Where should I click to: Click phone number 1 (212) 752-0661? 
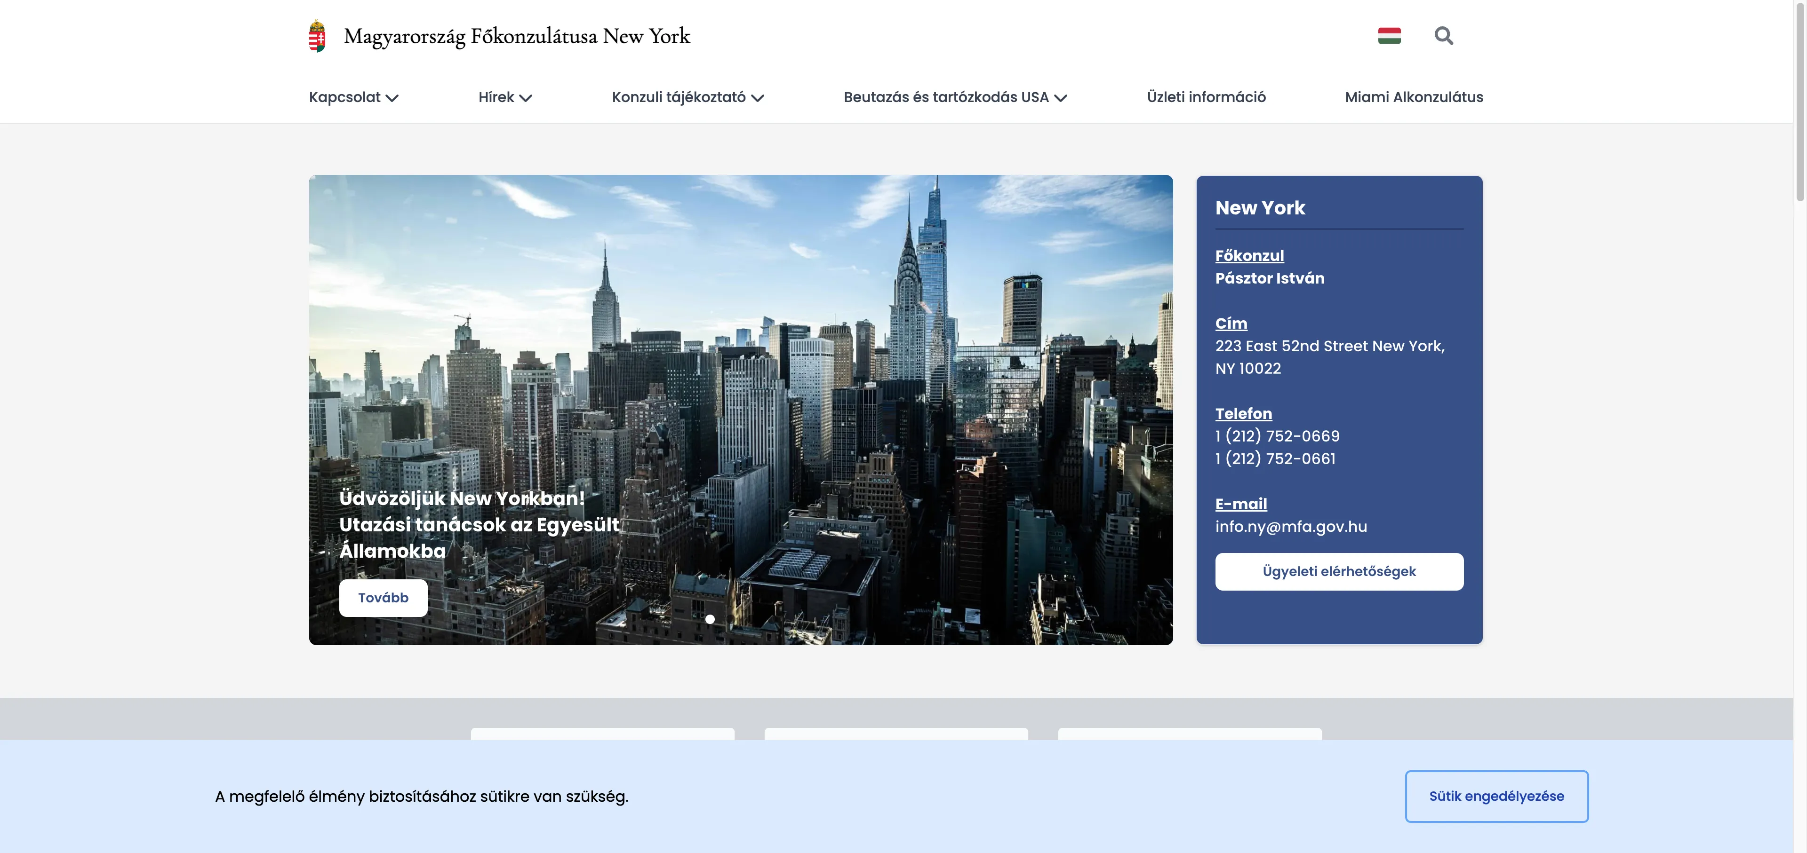pos(1275,458)
